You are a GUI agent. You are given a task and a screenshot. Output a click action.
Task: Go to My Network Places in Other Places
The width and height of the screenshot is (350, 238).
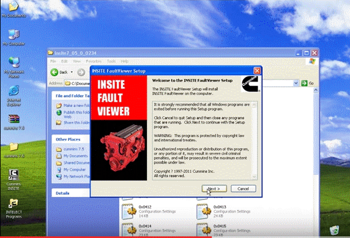tap(73, 177)
